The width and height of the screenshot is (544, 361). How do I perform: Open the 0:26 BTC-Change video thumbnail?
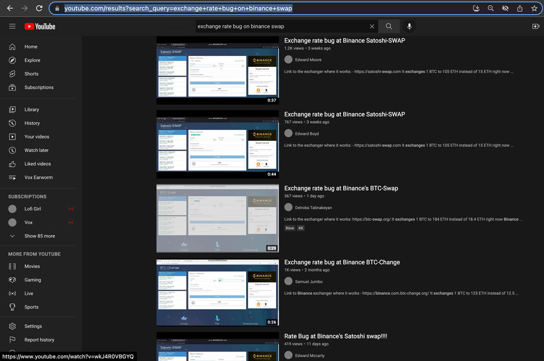(x=218, y=292)
